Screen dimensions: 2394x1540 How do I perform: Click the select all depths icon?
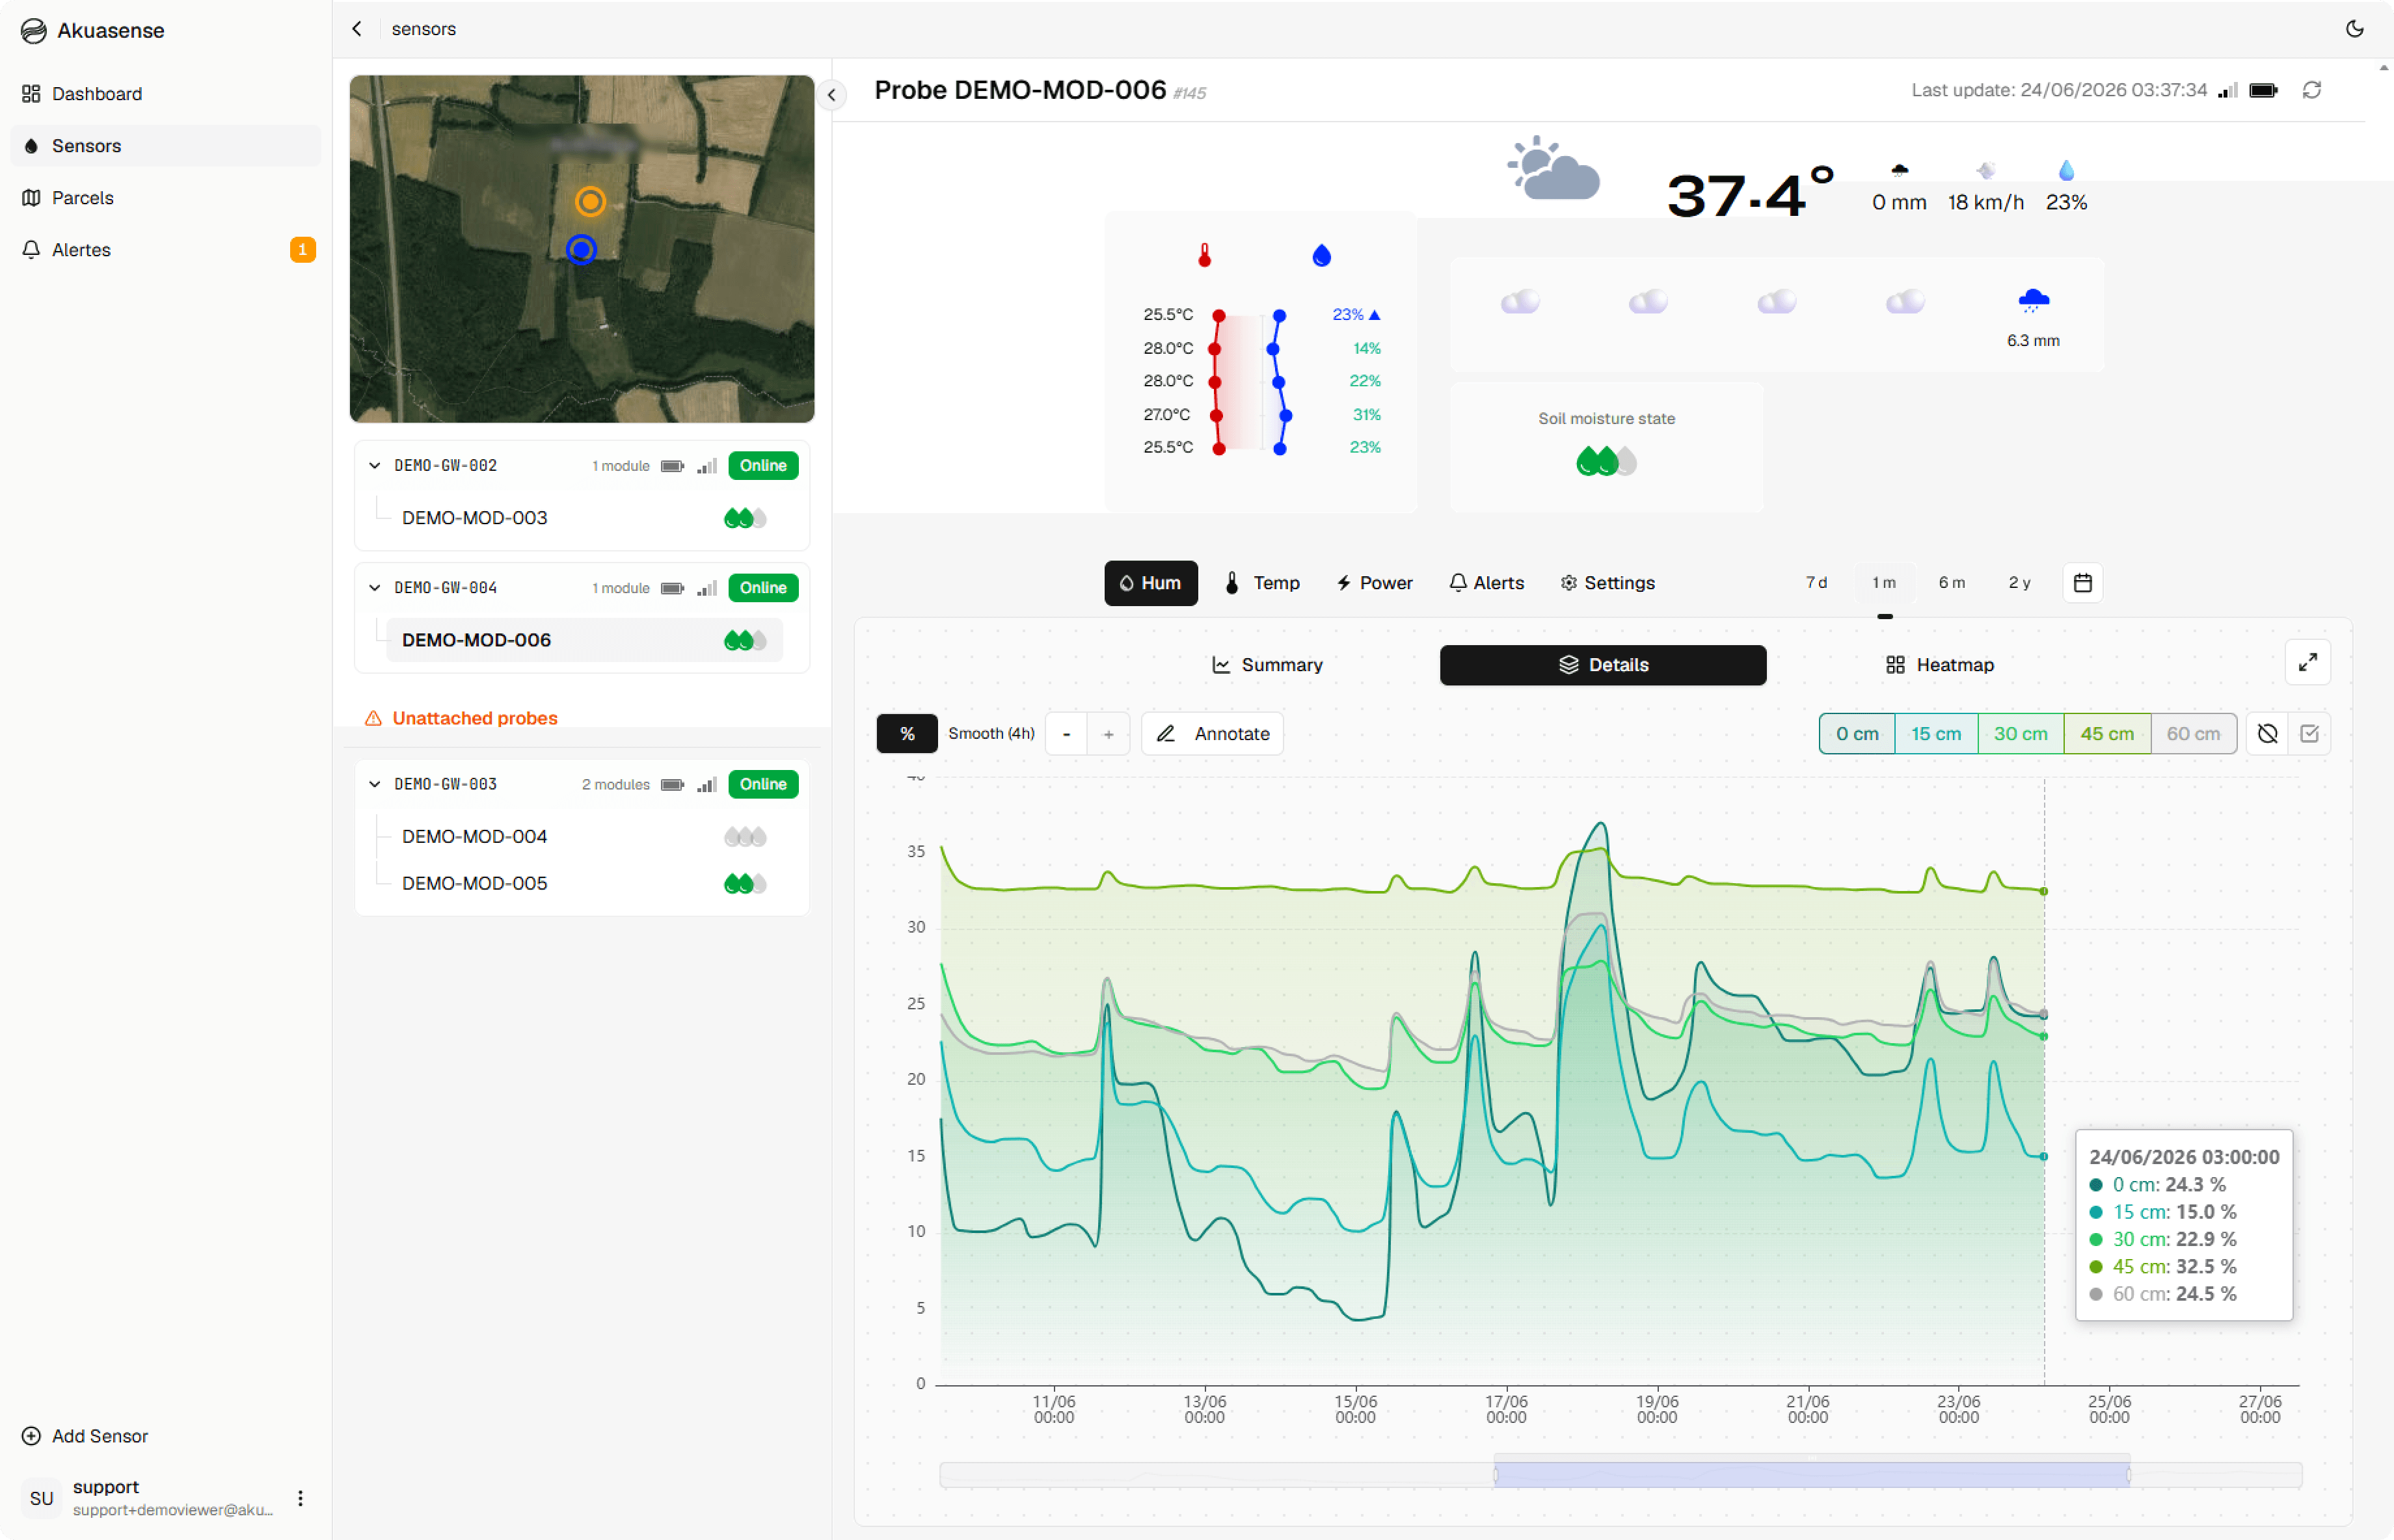2309,734
